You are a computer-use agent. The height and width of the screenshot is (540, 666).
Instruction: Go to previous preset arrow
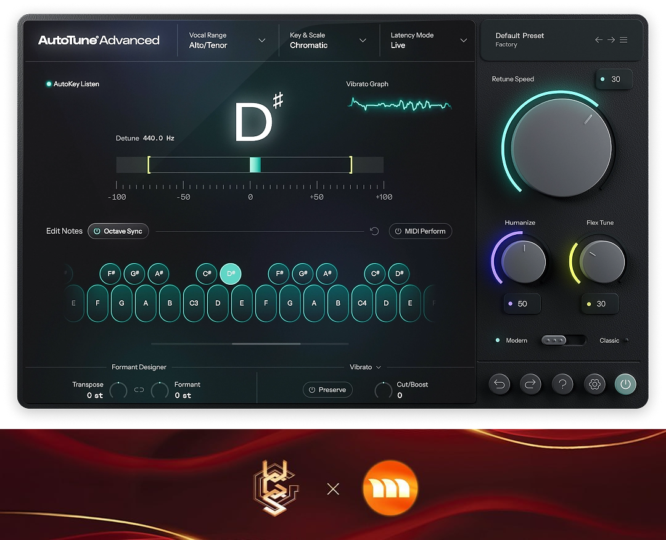(x=598, y=40)
